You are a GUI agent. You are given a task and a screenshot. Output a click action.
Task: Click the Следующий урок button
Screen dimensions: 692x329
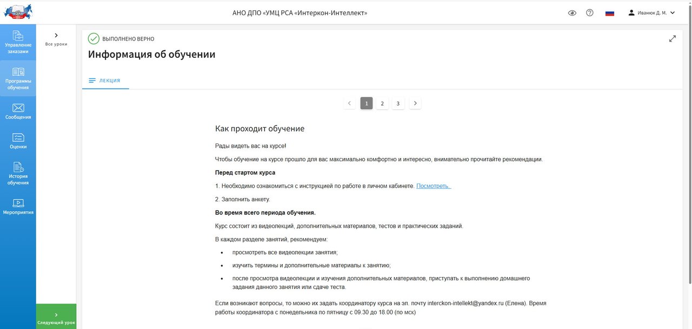pos(56,318)
